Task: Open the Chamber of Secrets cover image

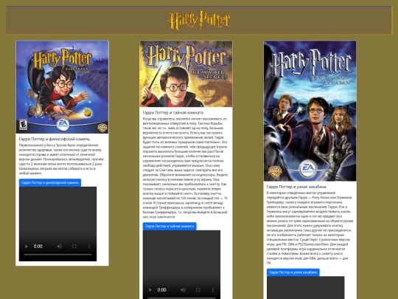Action: tap(186, 74)
